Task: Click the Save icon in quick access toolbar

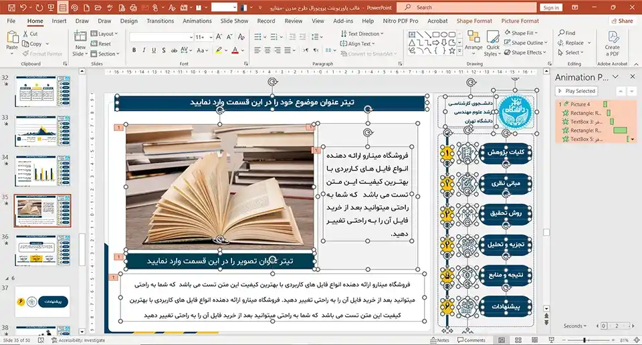Action: [x=11, y=7]
